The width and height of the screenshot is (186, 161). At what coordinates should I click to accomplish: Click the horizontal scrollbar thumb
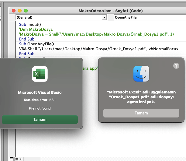pos(32,159)
